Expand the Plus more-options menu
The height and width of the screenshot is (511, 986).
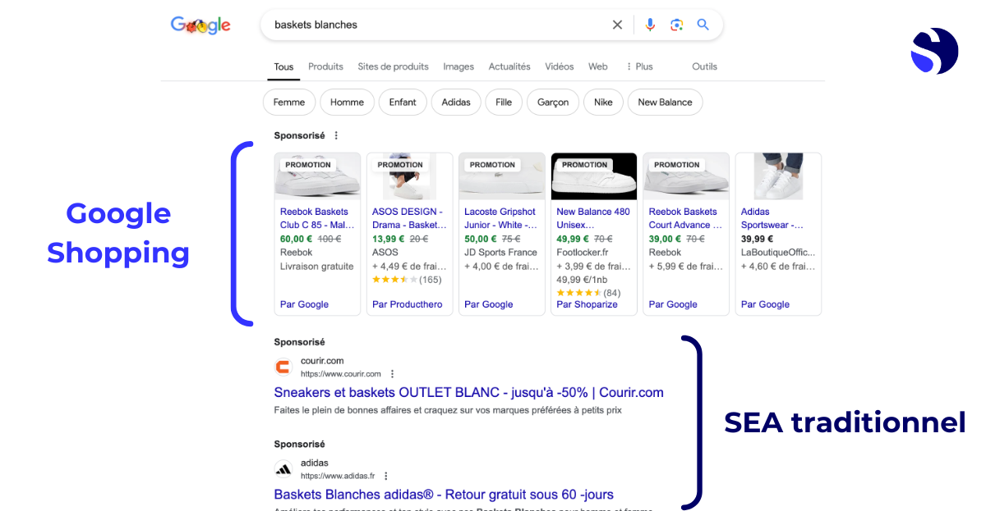(x=639, y=66)
